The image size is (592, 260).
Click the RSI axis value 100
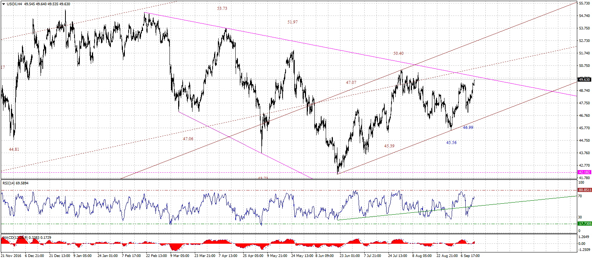point(582,183)
